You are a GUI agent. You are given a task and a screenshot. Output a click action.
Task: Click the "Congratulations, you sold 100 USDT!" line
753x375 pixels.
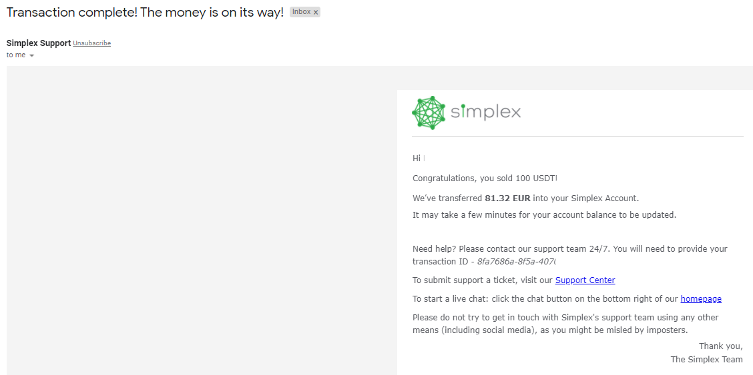485,178
